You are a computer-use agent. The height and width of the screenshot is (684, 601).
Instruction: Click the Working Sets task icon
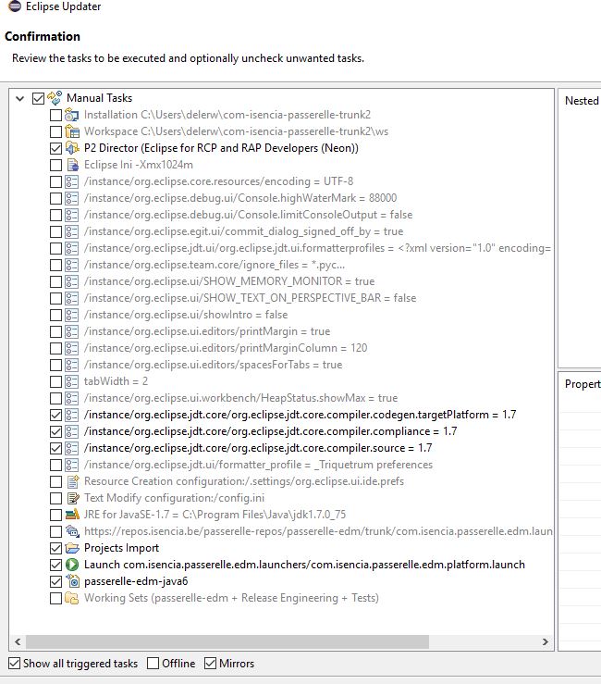click(71, 598)
